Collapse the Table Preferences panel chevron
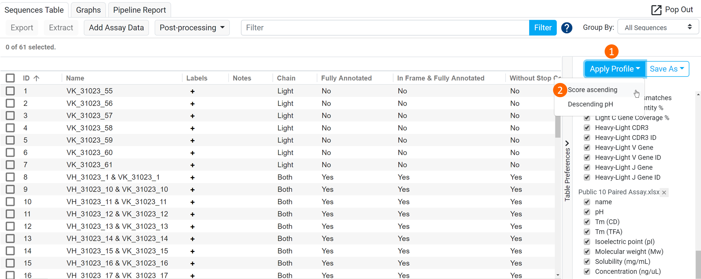Viewport: 701px width, 279px height. 567,143
